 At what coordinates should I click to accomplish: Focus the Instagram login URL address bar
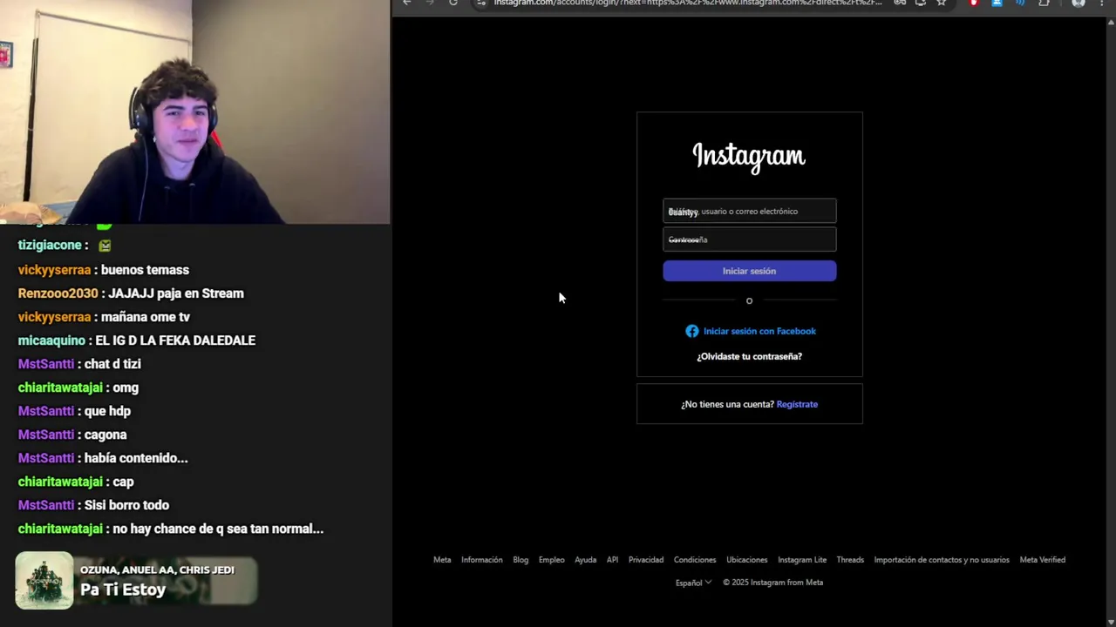pos(688,3)
